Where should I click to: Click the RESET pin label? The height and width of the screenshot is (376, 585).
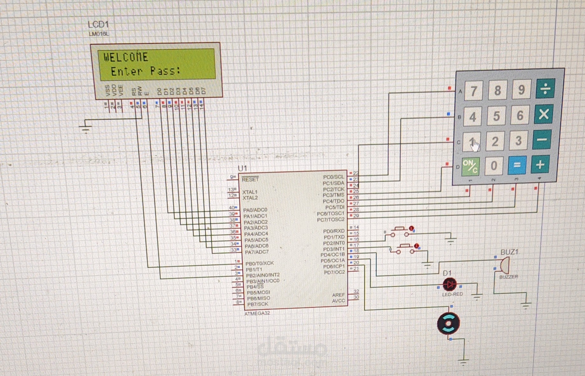250,179
